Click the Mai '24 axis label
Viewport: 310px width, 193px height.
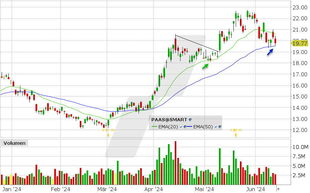click(x=204, y=189)
